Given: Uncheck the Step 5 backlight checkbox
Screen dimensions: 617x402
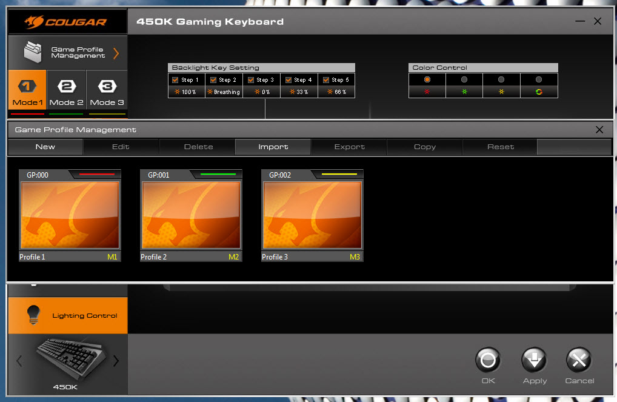Looking at the screenshot, I should [326, 80].
